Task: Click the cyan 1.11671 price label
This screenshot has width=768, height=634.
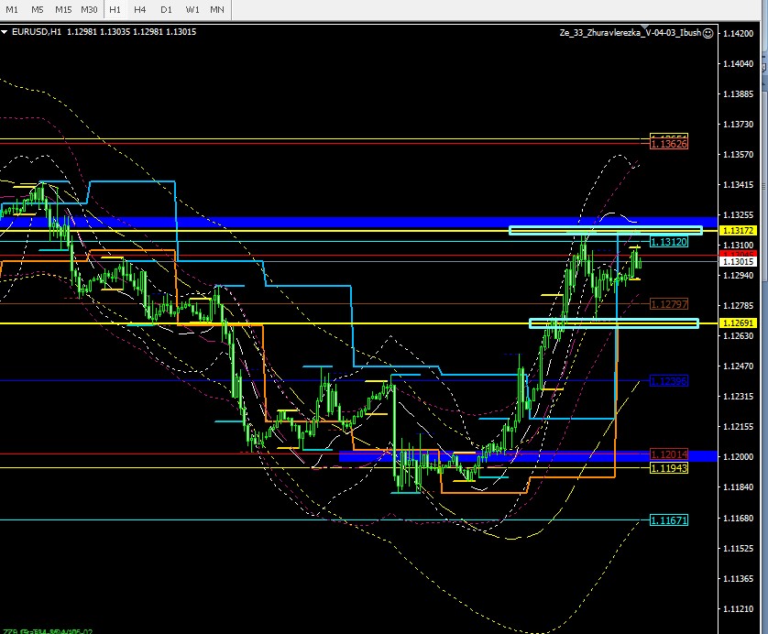Action: (x=668, y=519)
